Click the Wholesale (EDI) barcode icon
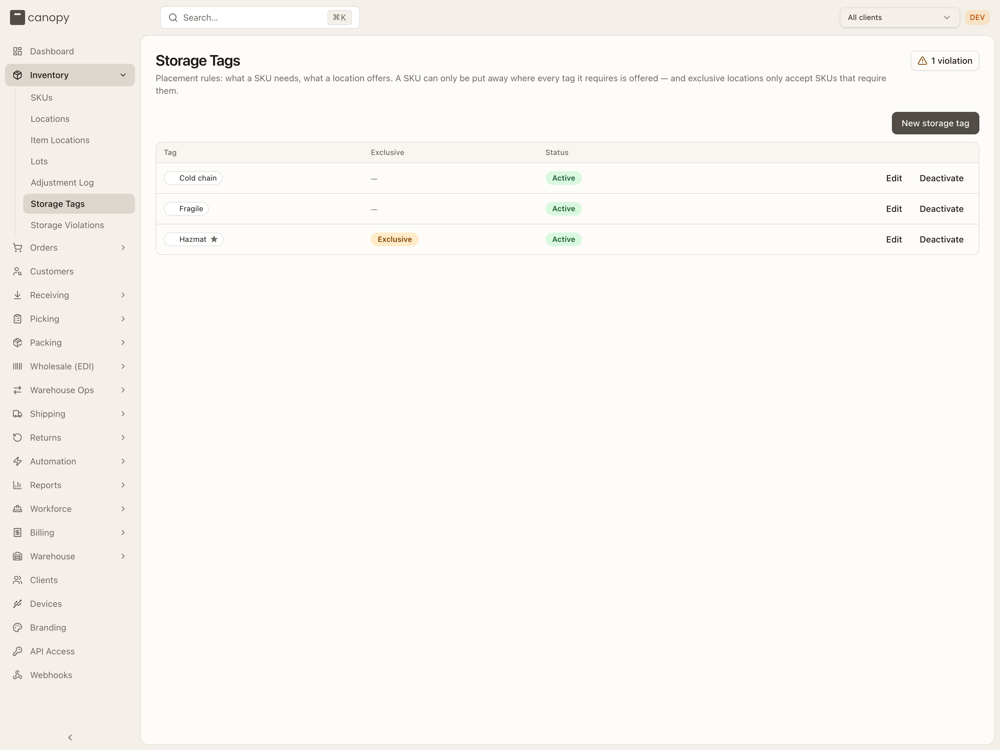Viewport: 1000px width, 750px height. tap(17, 366)
